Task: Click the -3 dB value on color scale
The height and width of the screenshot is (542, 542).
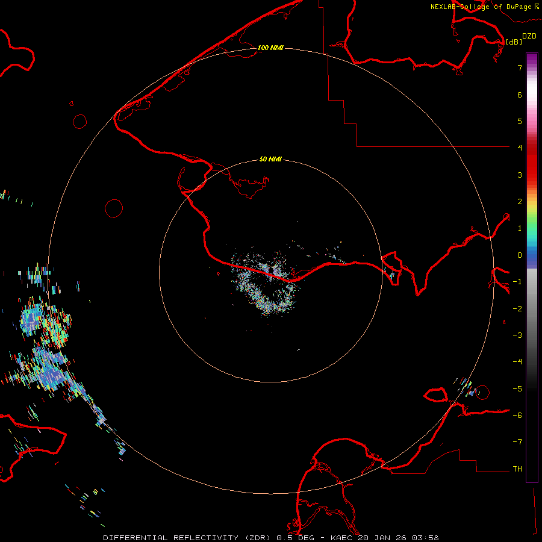Action: [517, 335]
